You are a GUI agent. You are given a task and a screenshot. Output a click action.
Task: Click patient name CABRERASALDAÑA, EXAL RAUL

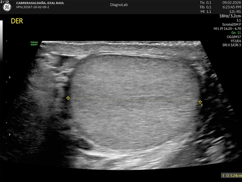tap(40, 3)
